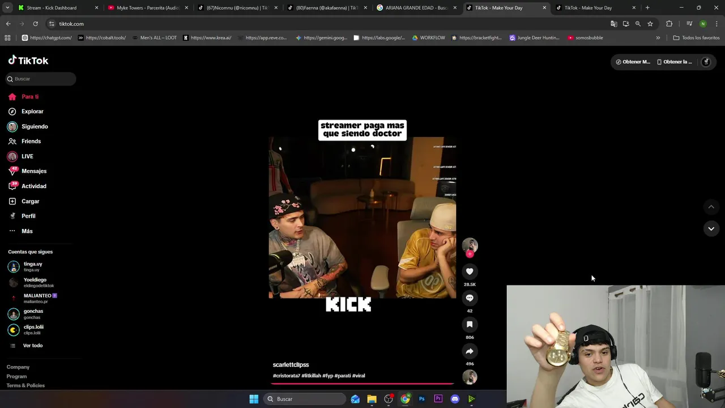
Task: Open the Program footer link
Action: click(16, 376)
